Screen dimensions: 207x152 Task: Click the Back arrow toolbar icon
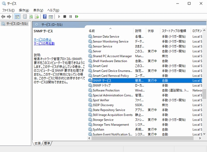(x=3, y=17)
